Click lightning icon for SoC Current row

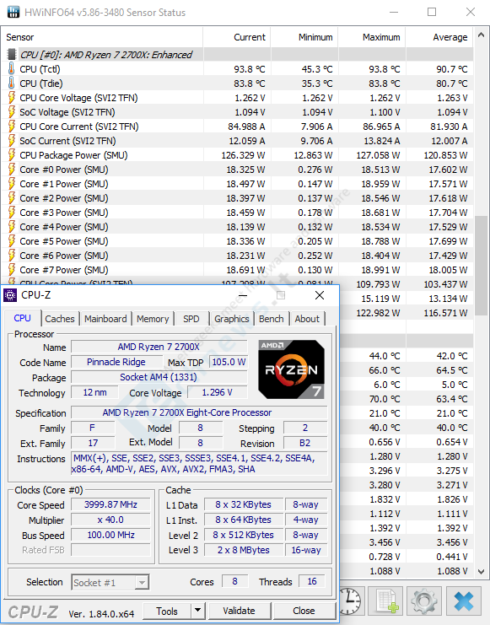12,140
